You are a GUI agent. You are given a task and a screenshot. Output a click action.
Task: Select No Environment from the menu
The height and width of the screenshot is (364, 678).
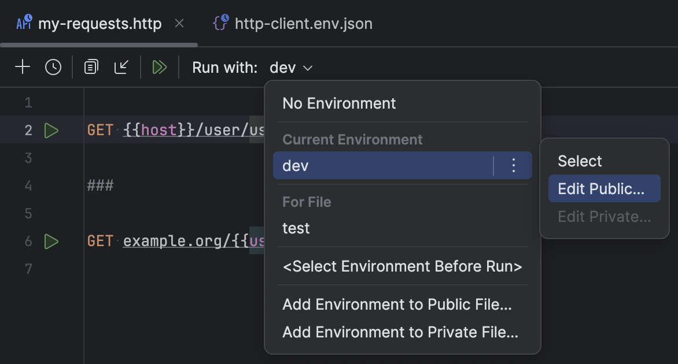point(339,103)
